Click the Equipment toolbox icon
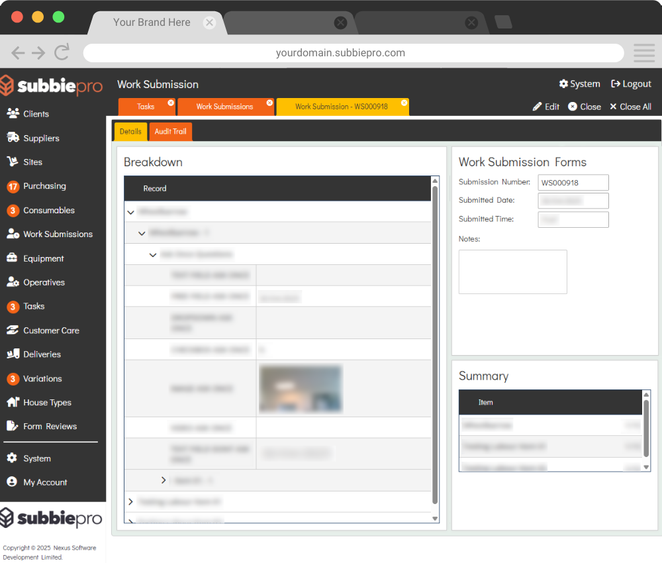The width and height of the screenshot is (662, 563). pyautogui.click(x=13, y=258)
